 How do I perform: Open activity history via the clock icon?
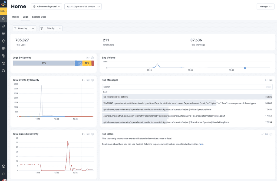[4, 63]
